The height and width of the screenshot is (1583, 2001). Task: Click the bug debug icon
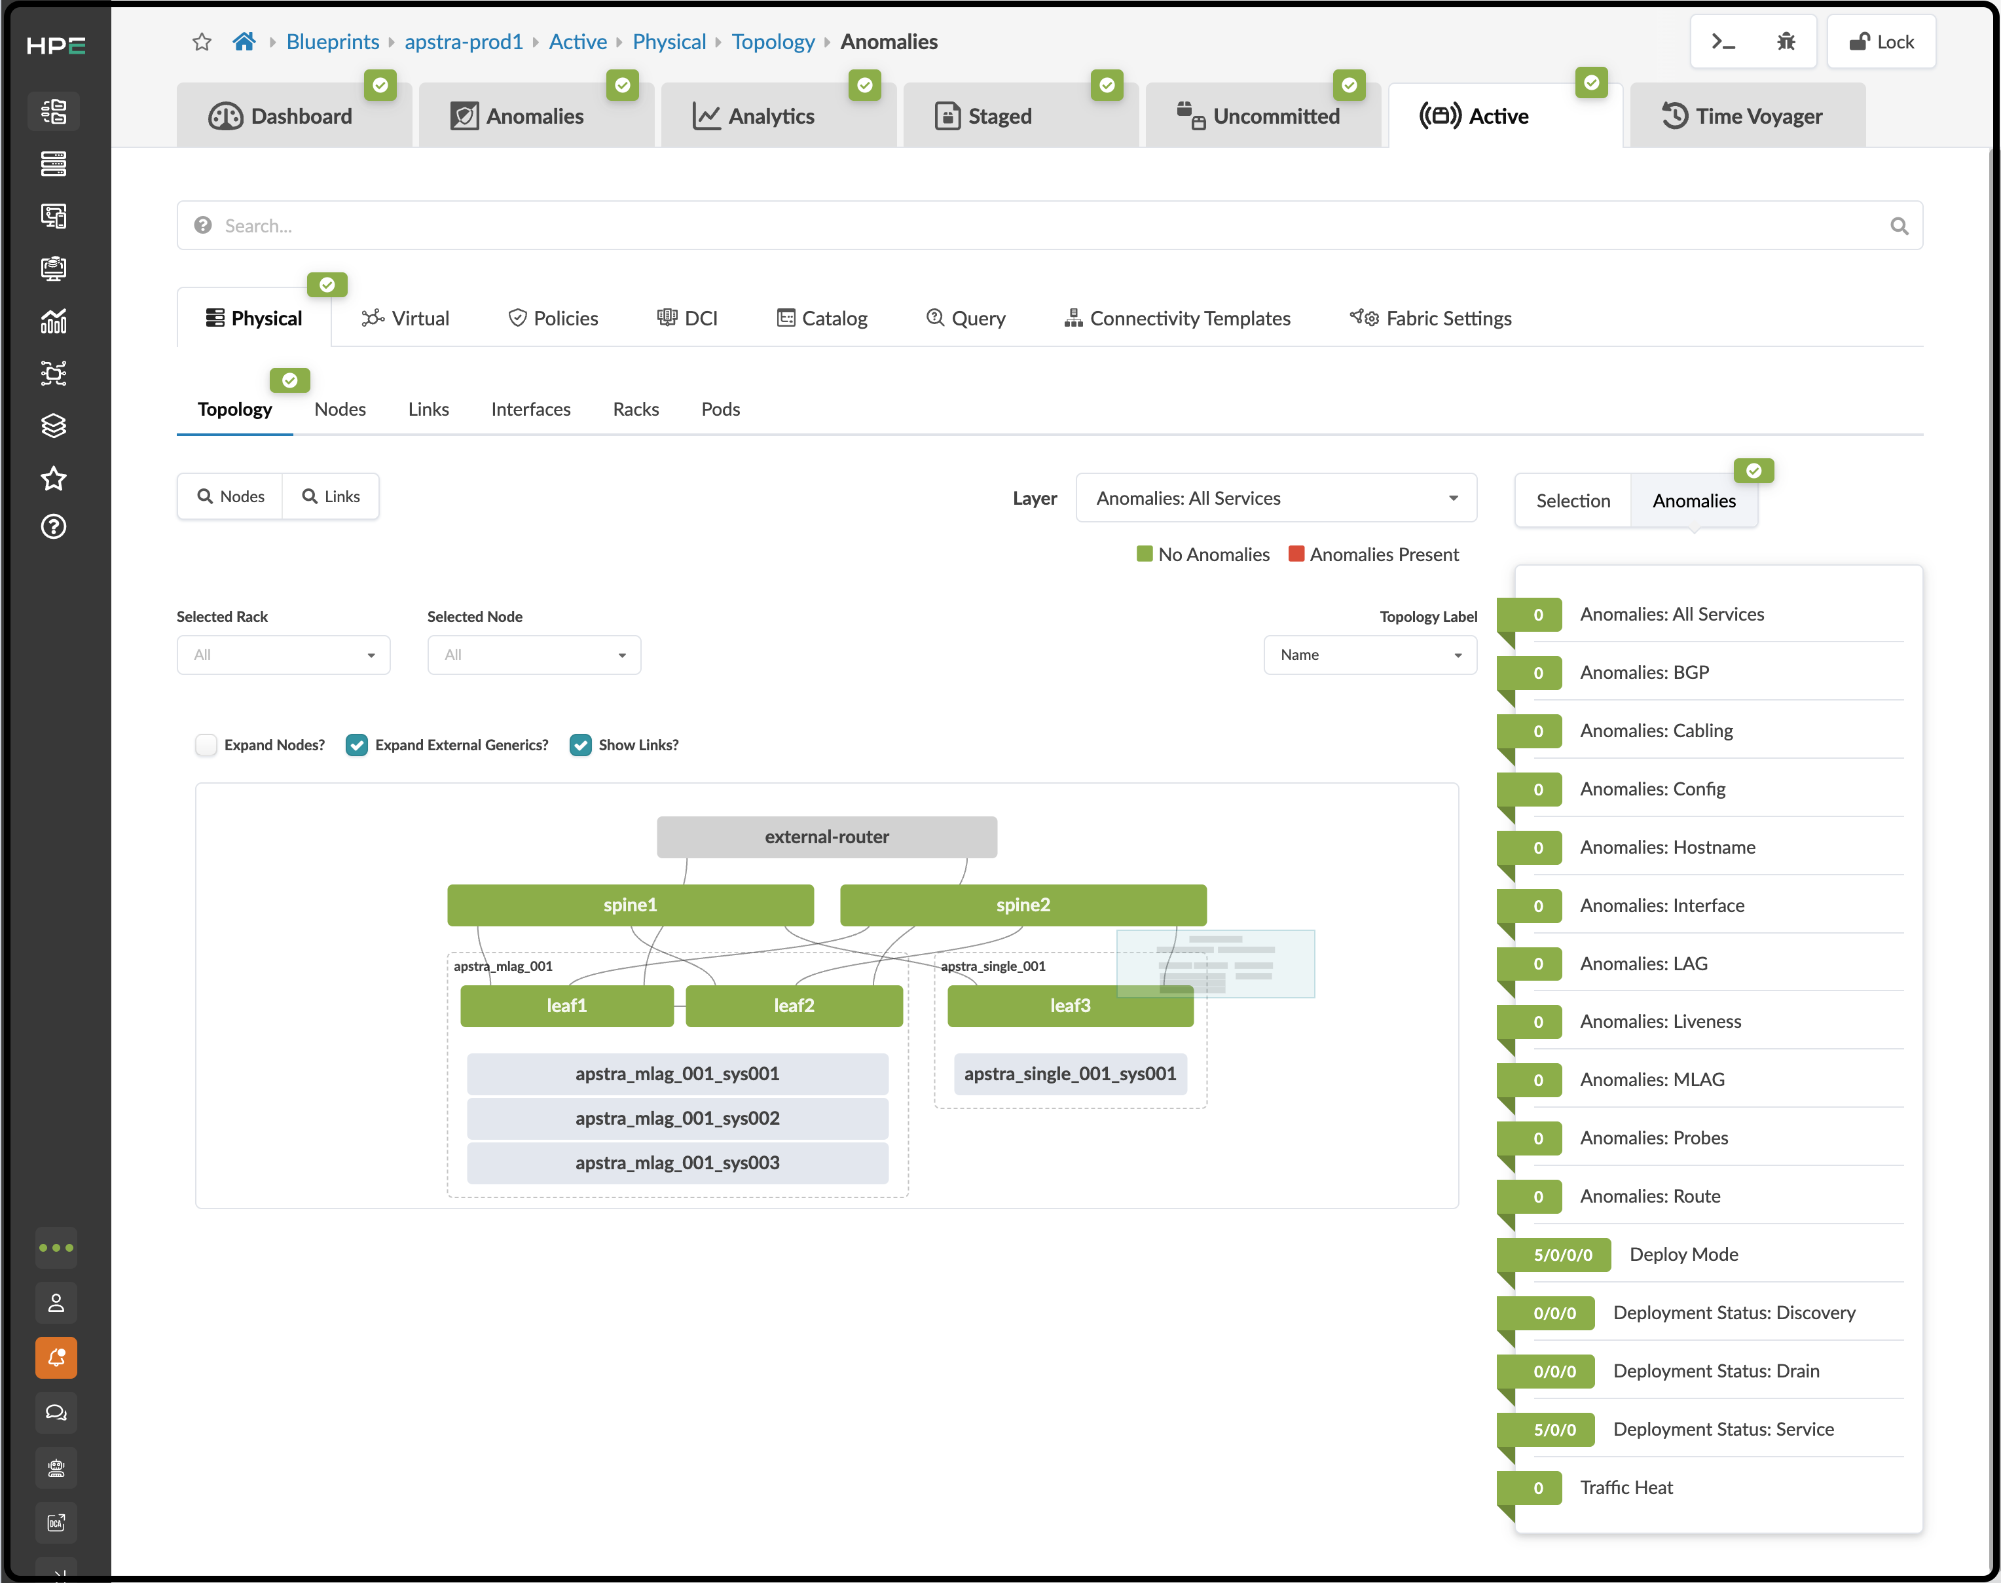point(1786,42)
